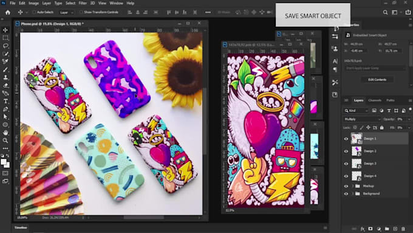
Task: Click the Opacity value field
Action: click(401, 119)
